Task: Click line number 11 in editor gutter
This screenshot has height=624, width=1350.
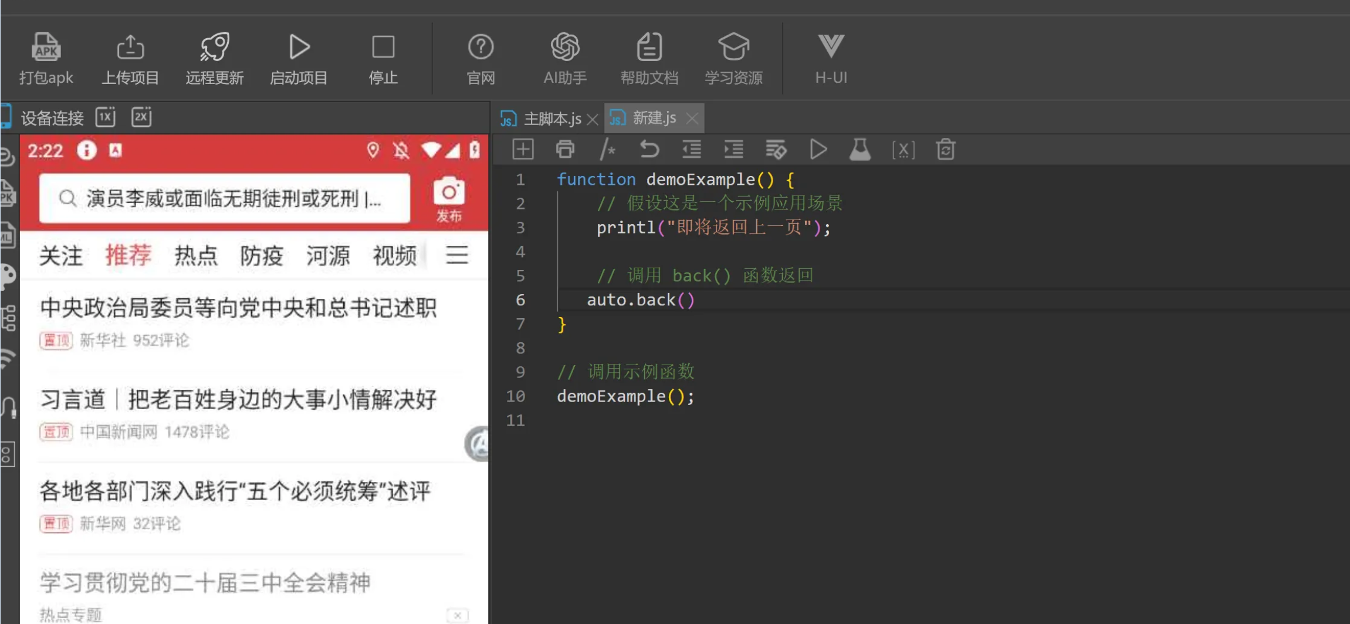Action: (515, 420)
